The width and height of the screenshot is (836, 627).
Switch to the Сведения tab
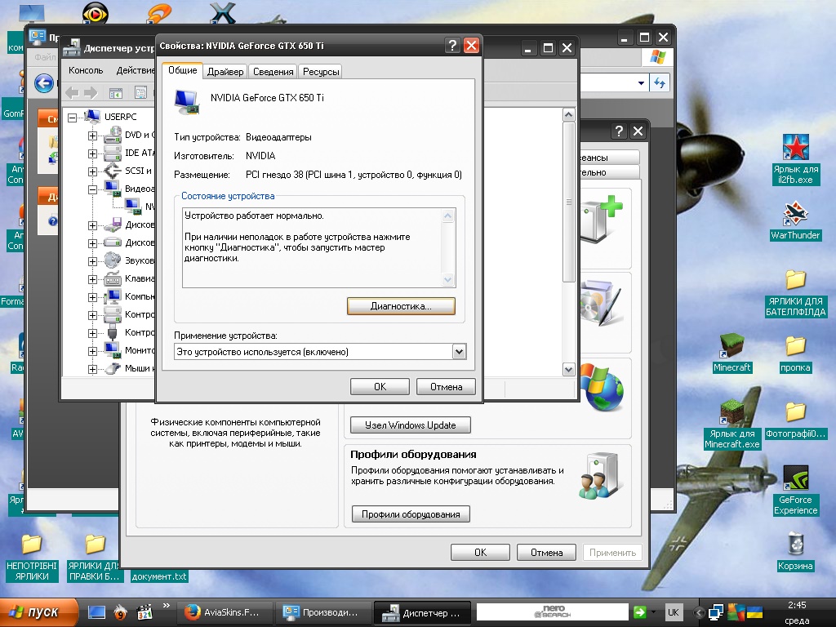[273, 72]
